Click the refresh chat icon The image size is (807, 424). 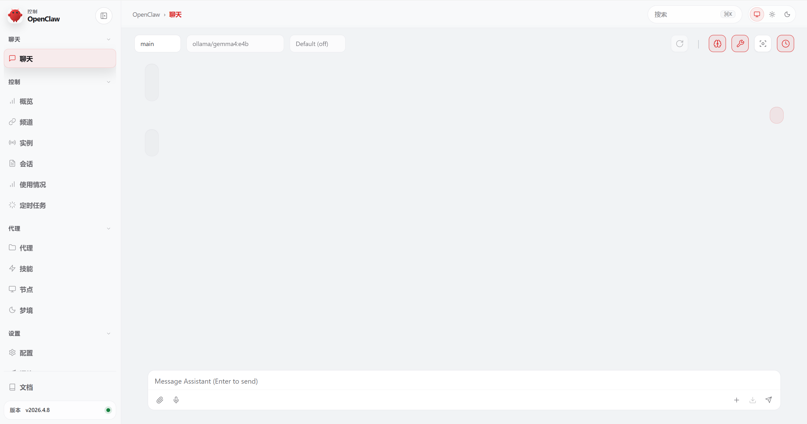[679, 44]
